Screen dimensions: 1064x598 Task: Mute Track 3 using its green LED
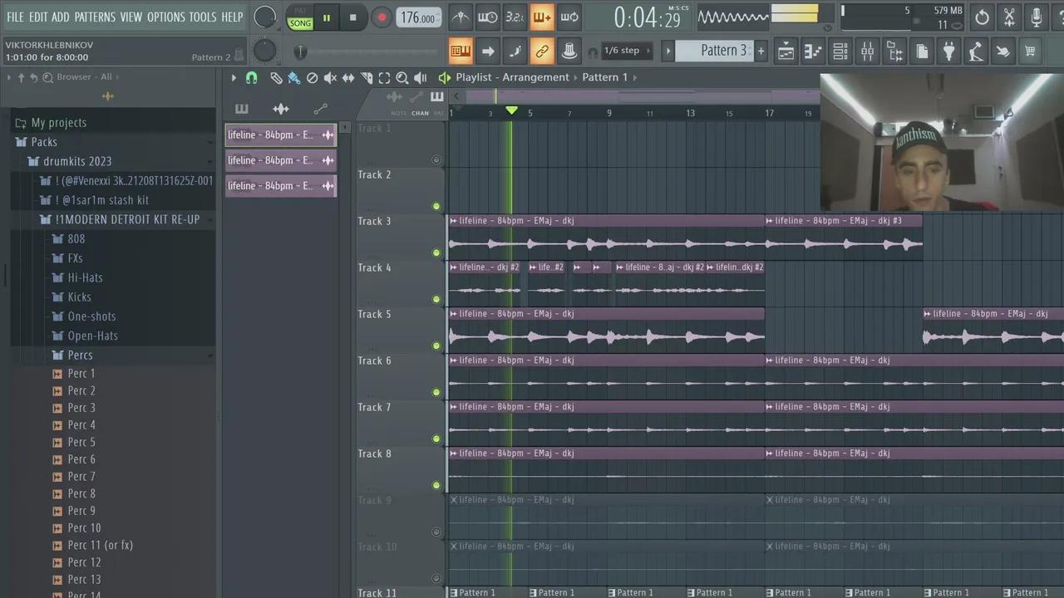click(436, 252)
